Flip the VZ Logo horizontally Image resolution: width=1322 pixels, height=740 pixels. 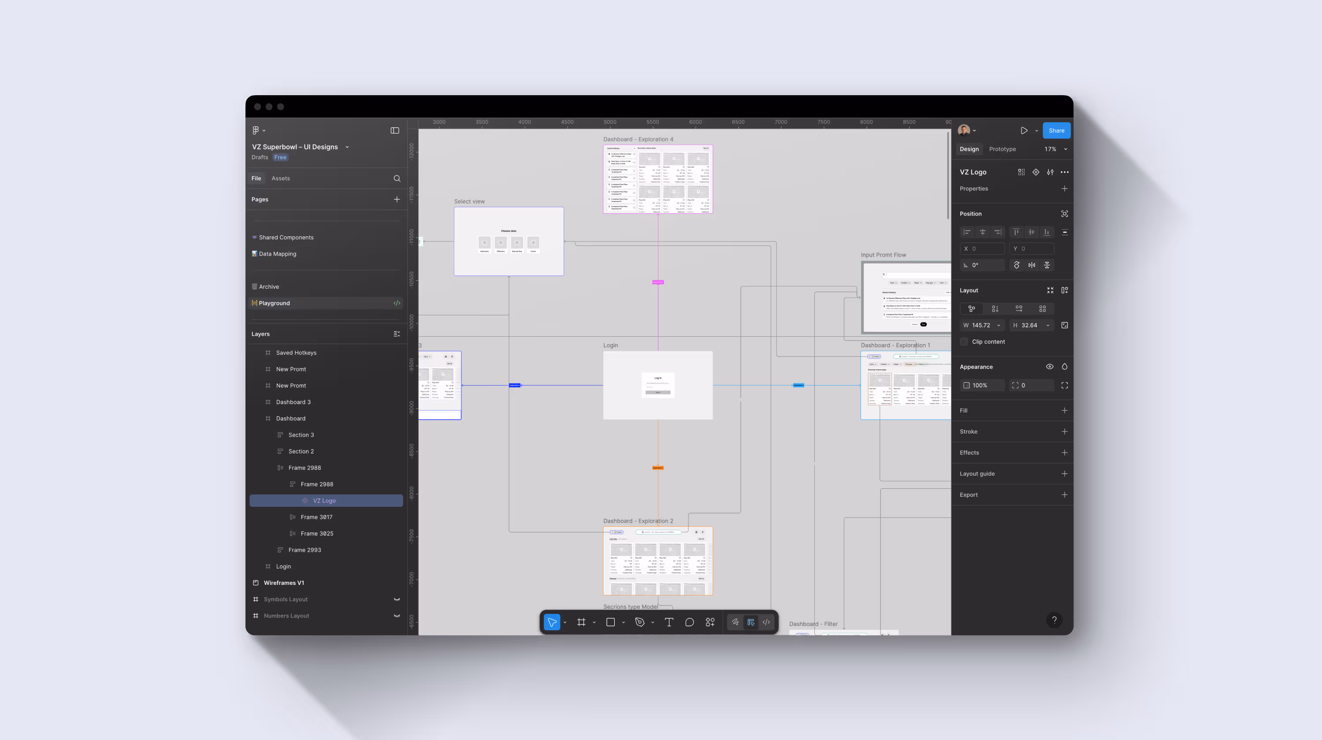coord(1032,265)
